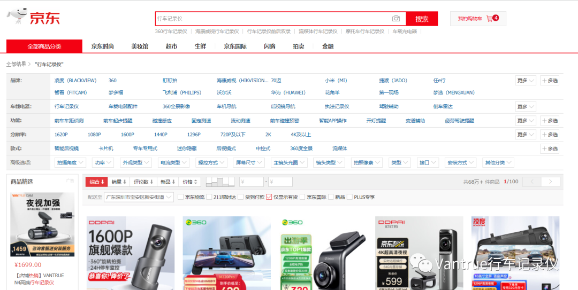This screenshot has width=578, height=290.
Task: Sort results by 价格
Action: 190,182
